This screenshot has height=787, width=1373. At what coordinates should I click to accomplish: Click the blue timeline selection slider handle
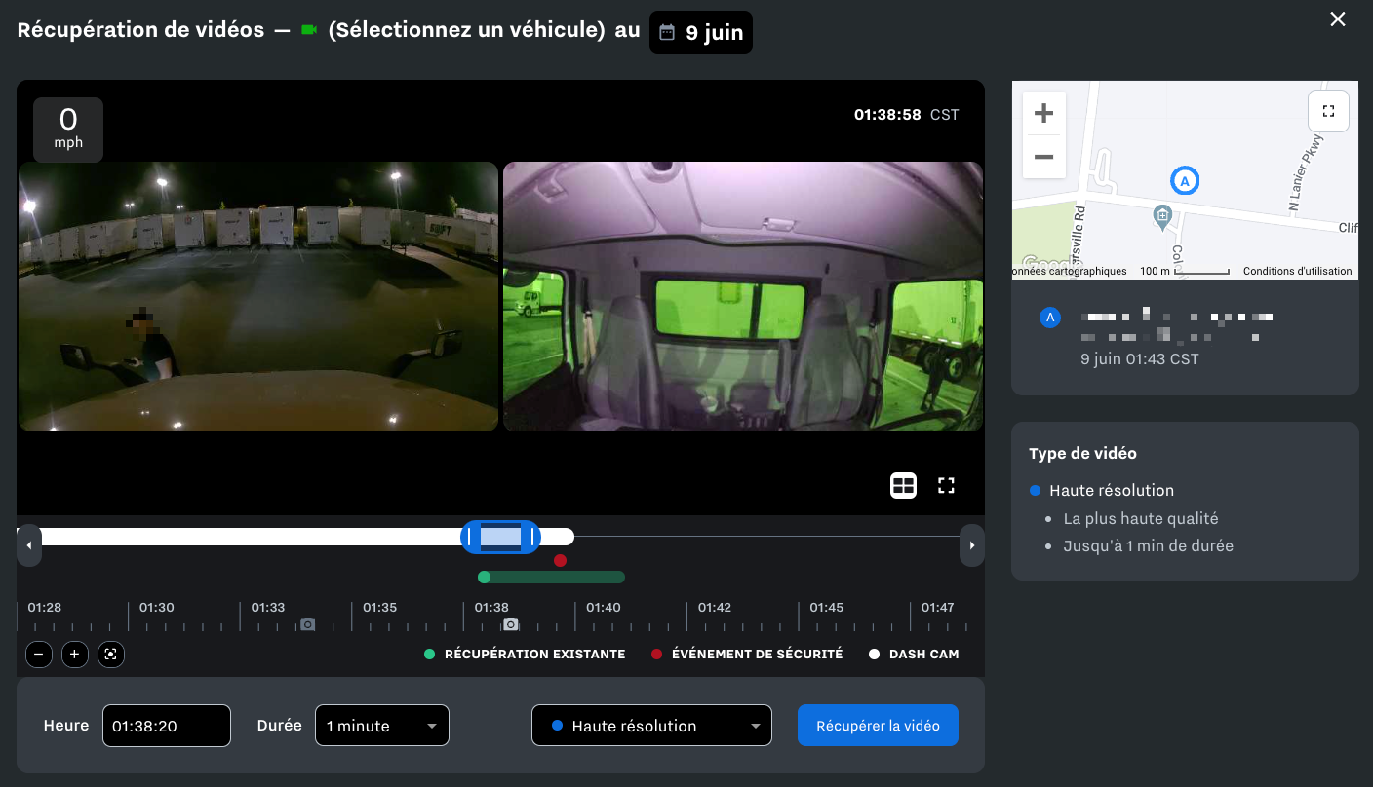(x=500, y=537)
